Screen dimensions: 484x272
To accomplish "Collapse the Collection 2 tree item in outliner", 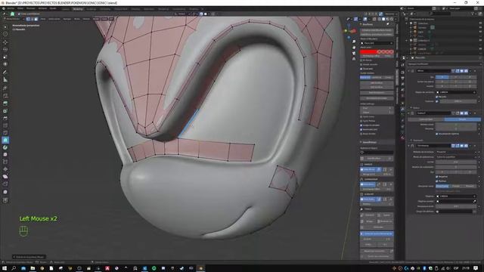I will point(407,40).
